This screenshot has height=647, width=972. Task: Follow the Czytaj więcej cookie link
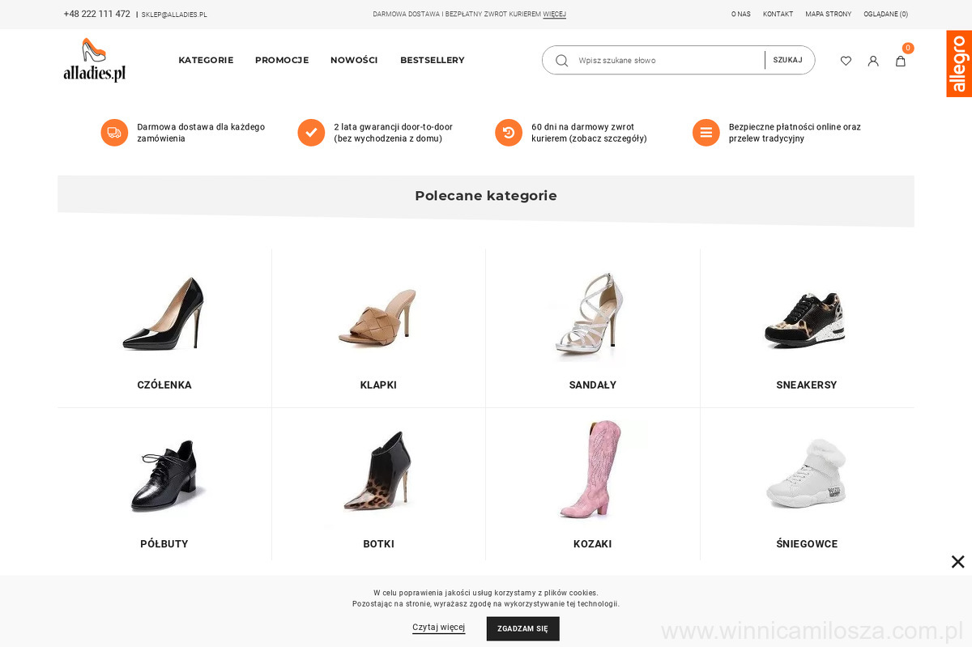(x=438, y=628)
